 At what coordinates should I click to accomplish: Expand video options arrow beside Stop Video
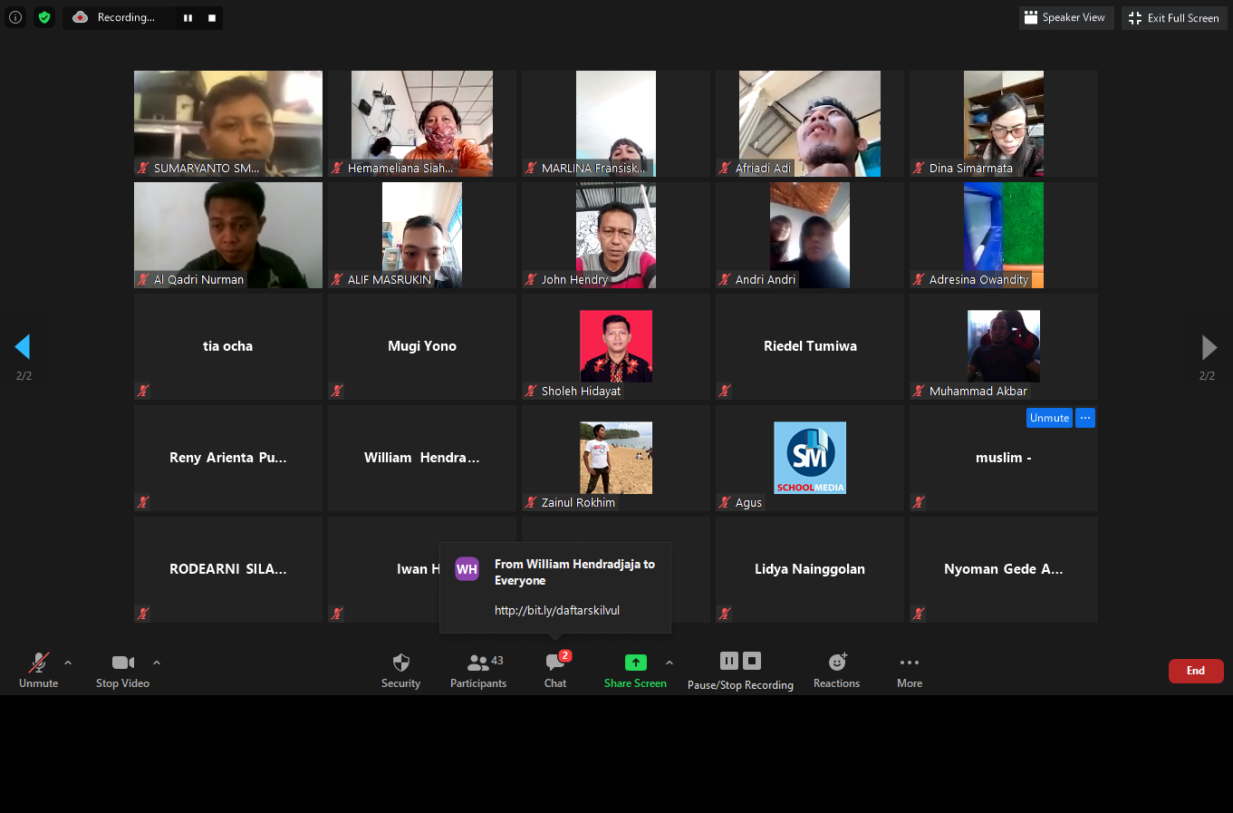tap(157, 663)
